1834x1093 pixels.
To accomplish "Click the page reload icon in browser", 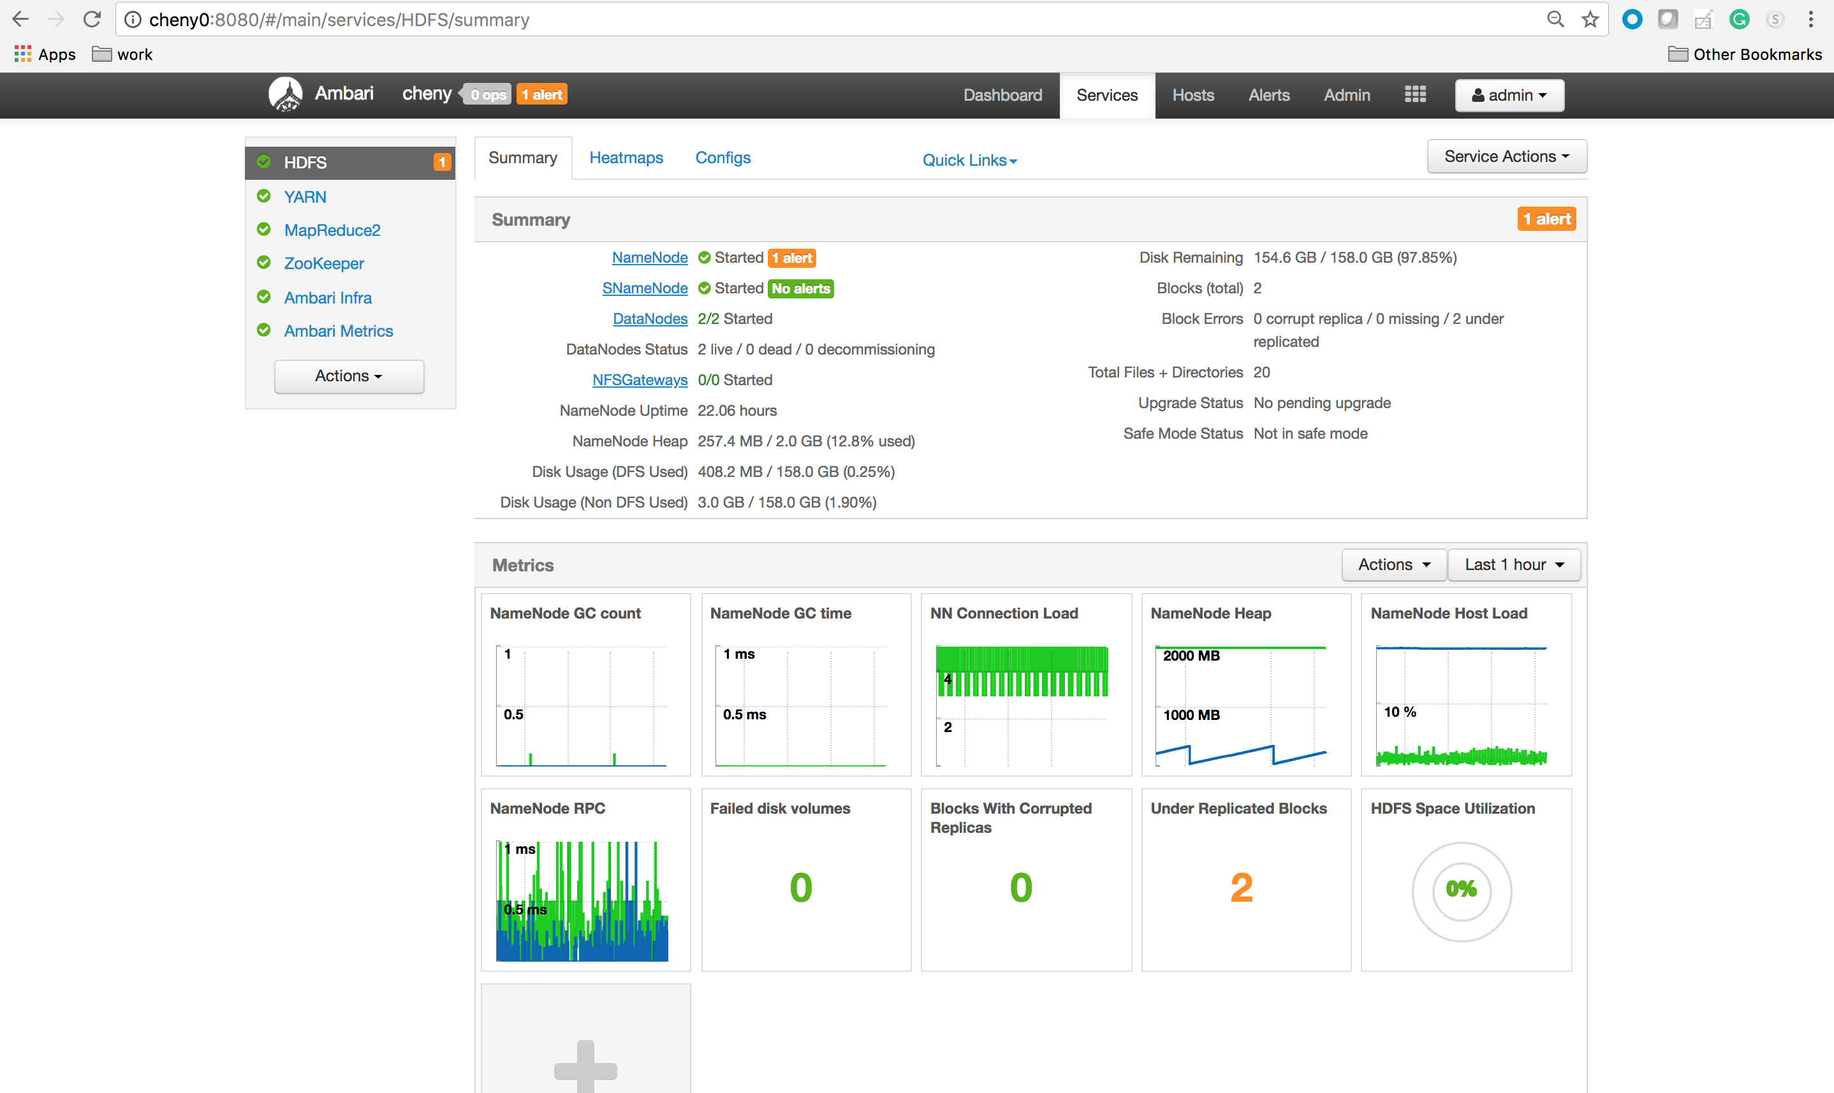I will 91,19.
